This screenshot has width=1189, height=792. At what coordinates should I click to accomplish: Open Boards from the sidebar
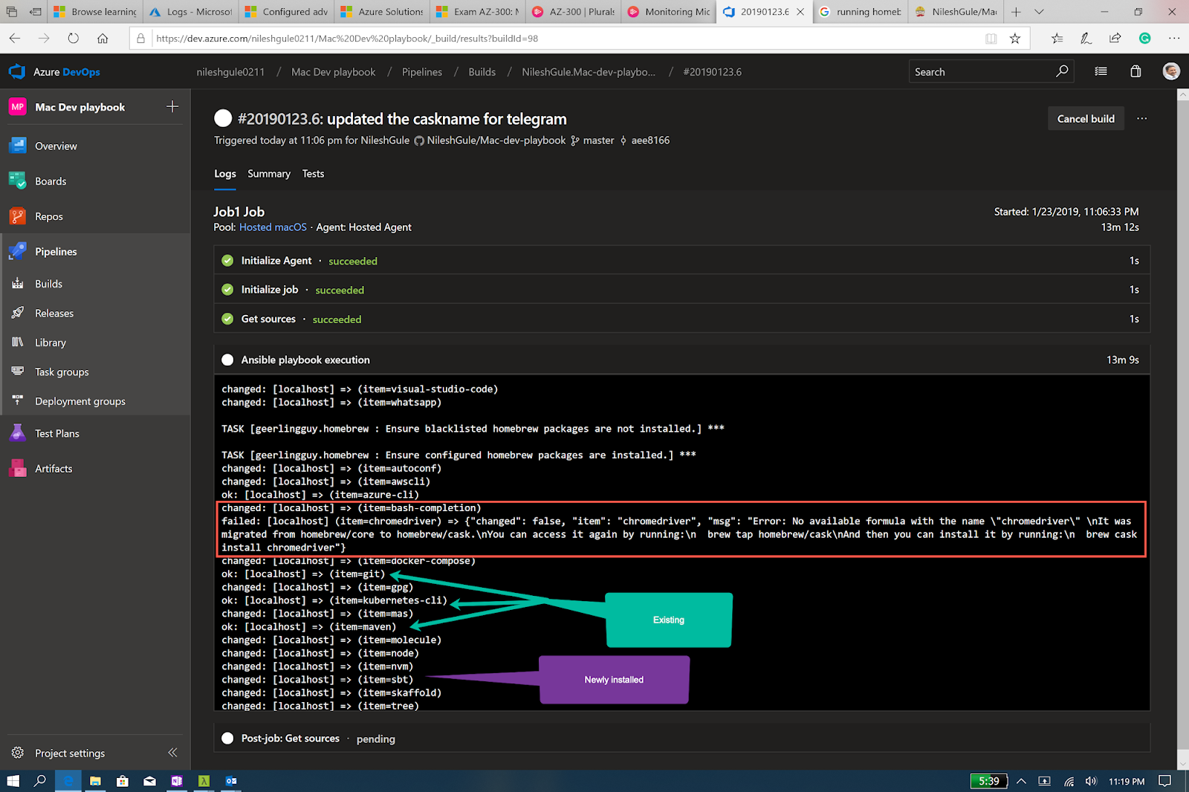pyautogui.click(x=50, y=181)
